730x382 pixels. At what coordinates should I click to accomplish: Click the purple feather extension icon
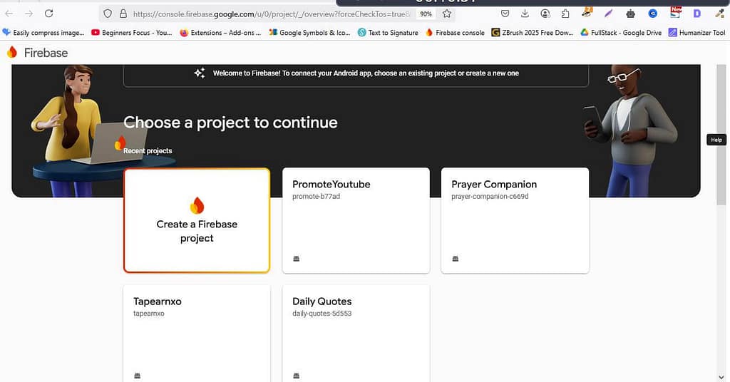coord(609,14)
